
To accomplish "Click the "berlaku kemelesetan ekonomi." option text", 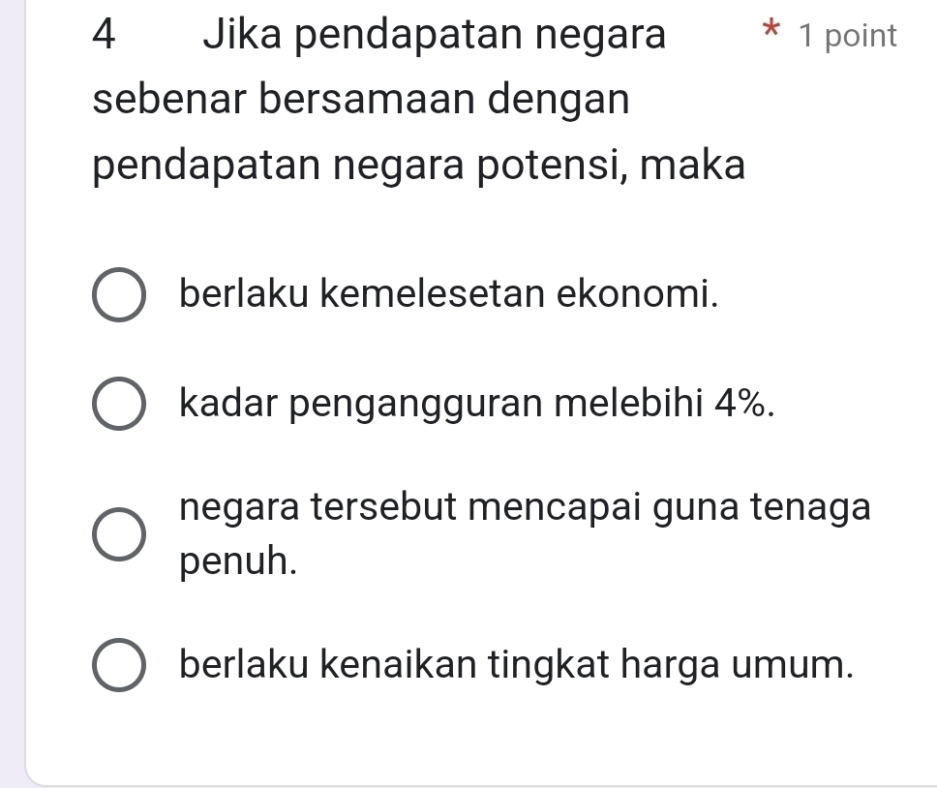I will click(x=450, y=293).
